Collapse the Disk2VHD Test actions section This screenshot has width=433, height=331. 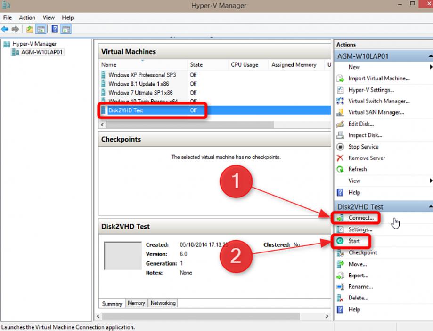coord(430,207)
